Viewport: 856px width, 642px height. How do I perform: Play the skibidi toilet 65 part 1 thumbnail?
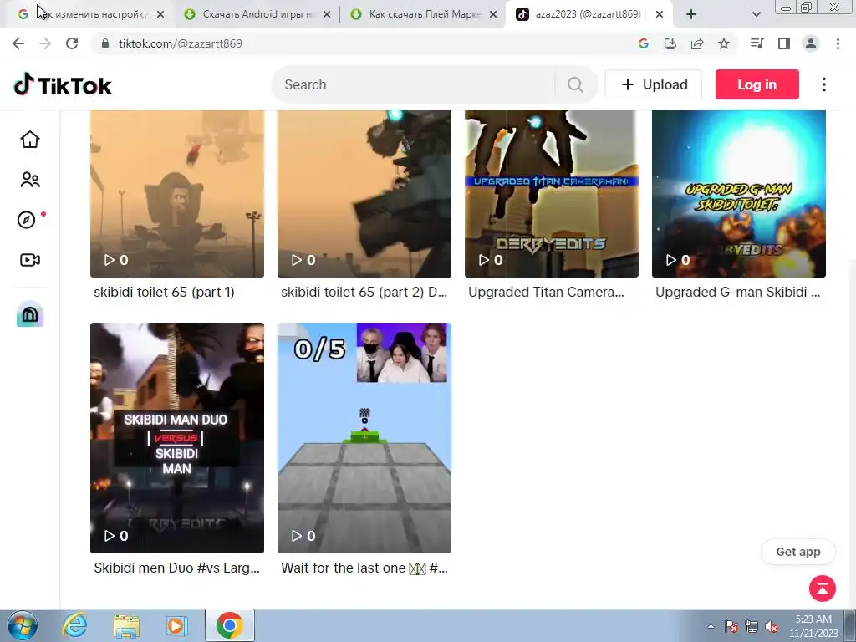[177, 193]
